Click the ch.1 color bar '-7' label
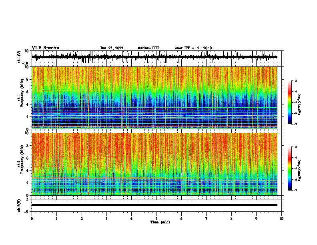The width and height of the screenshot is (317, 245). point(295,124)
